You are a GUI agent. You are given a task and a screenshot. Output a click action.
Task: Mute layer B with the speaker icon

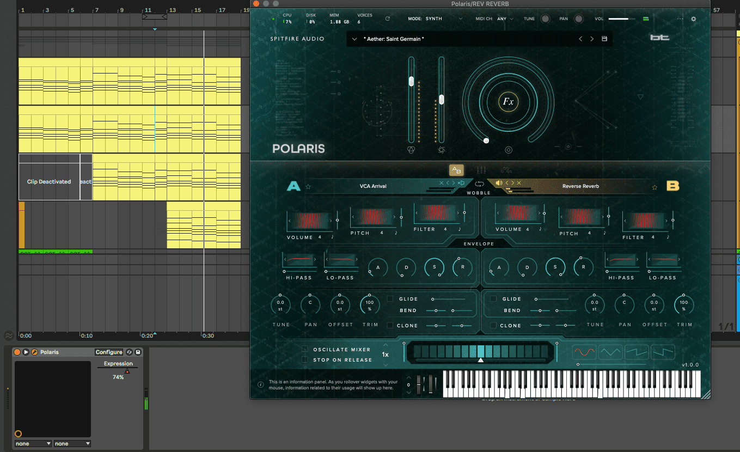coord(499,182)
